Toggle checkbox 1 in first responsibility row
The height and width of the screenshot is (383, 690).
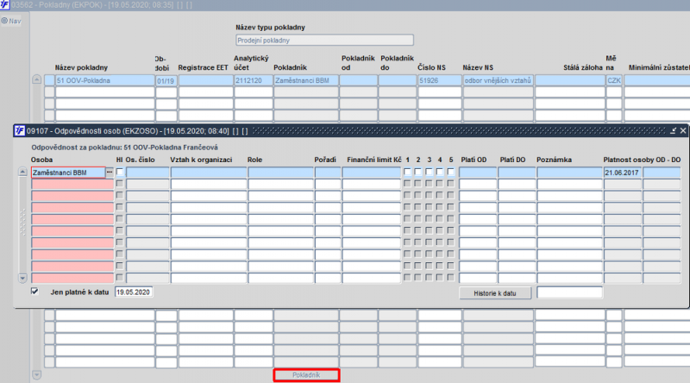click(407, 173)
